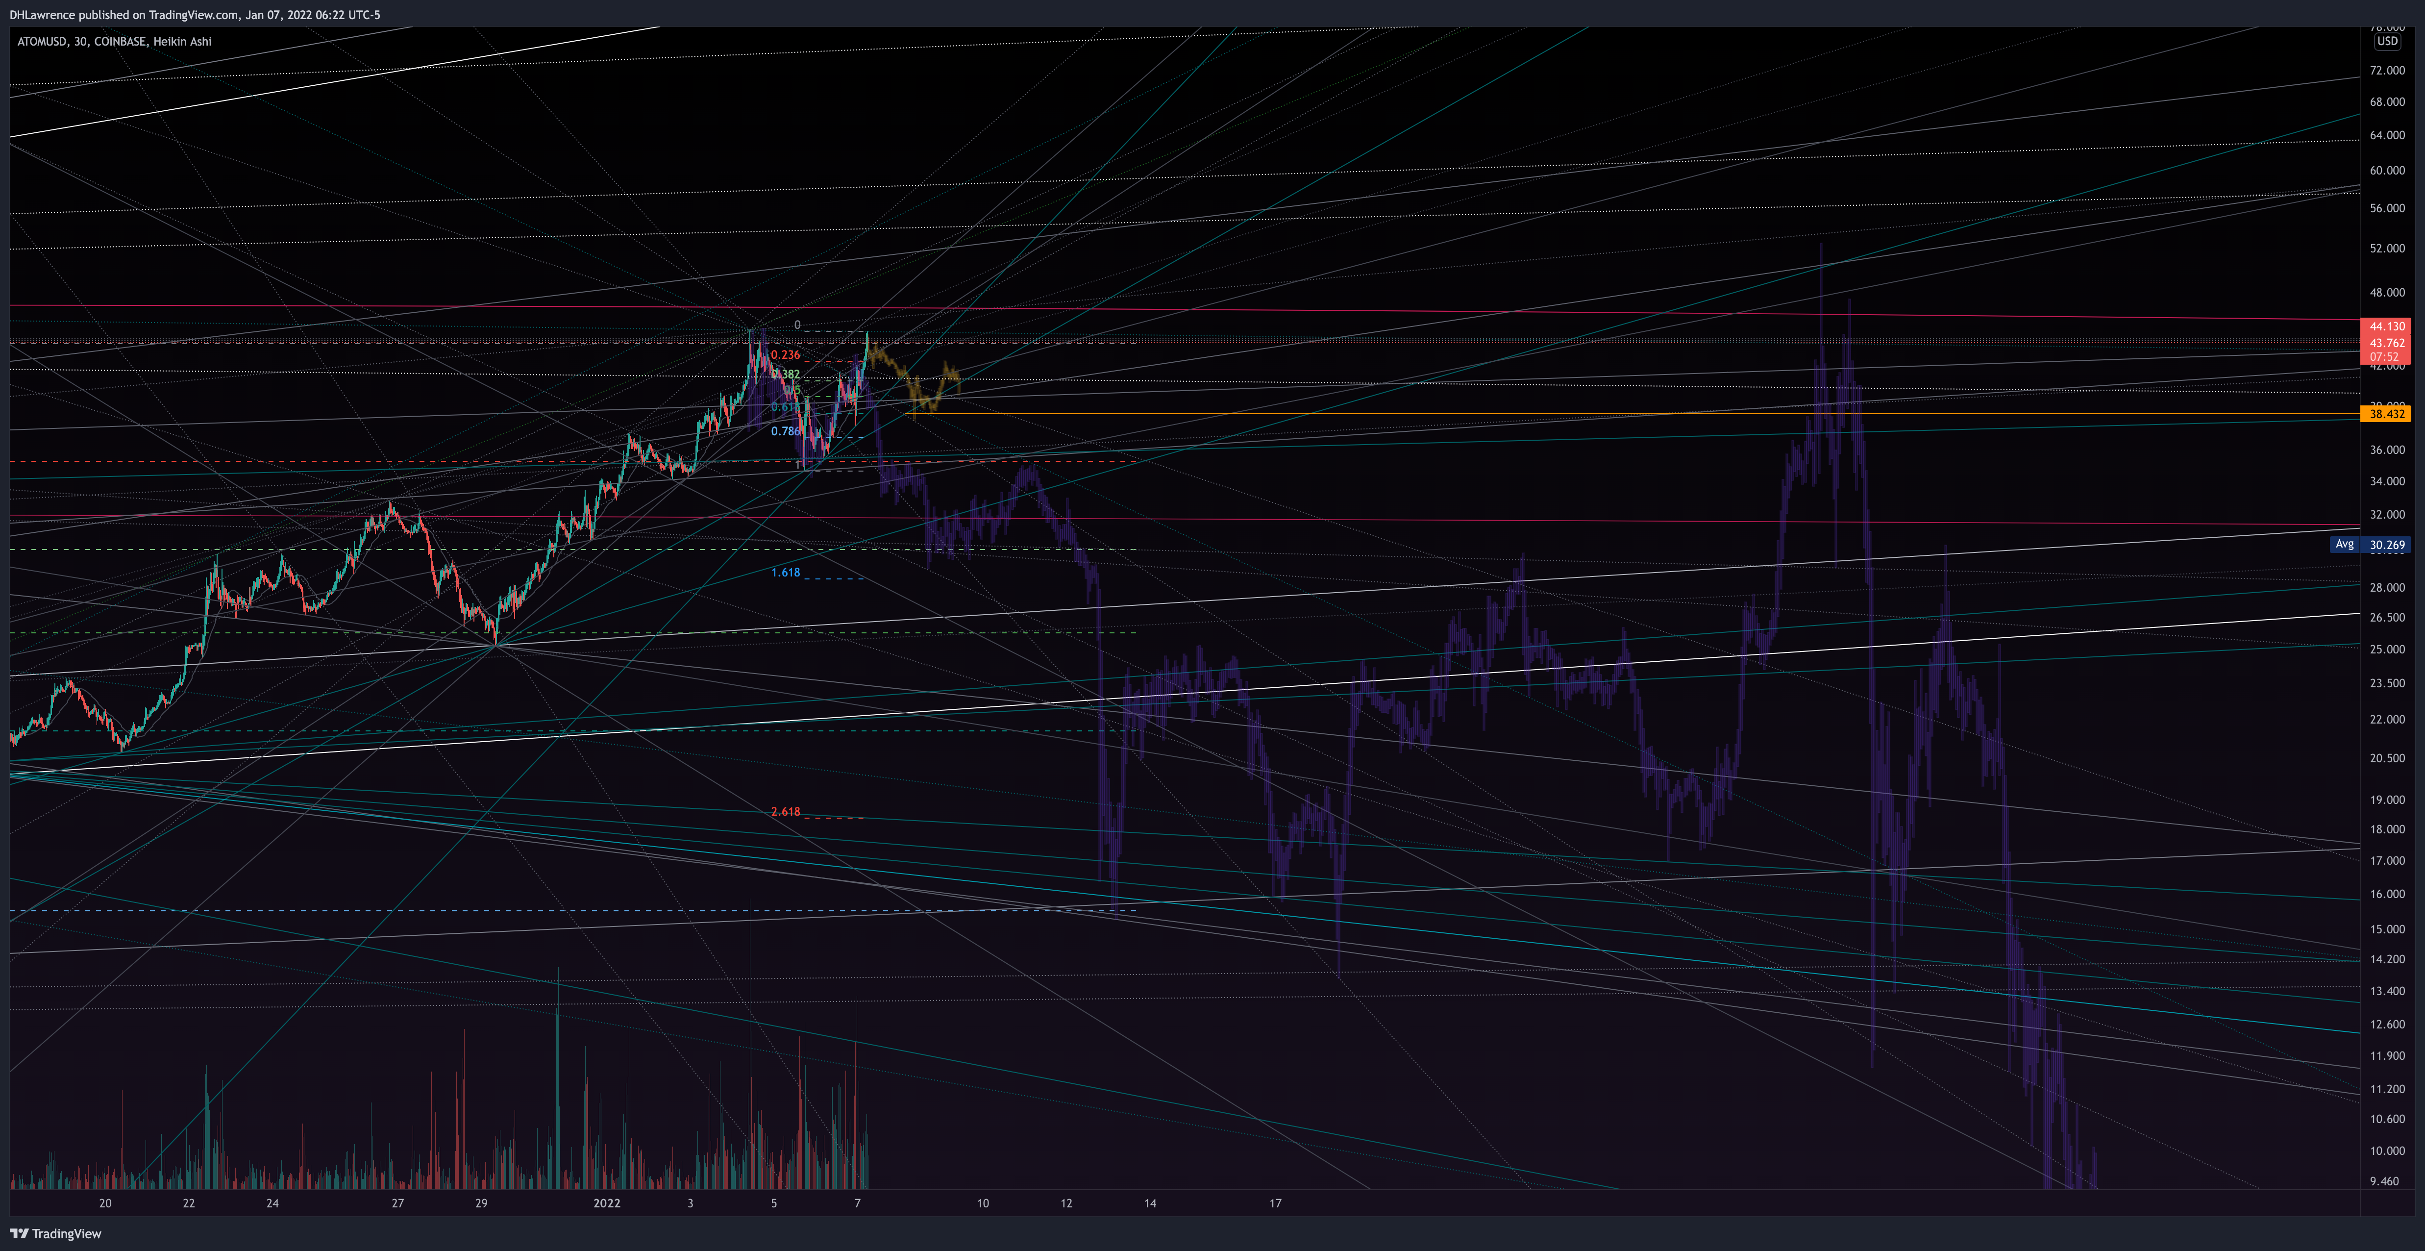Image resolution: width=2425 pixels, height=1251 pixels.
Task: Select the orange 38.432 price label
Action: coord(2386,414)
